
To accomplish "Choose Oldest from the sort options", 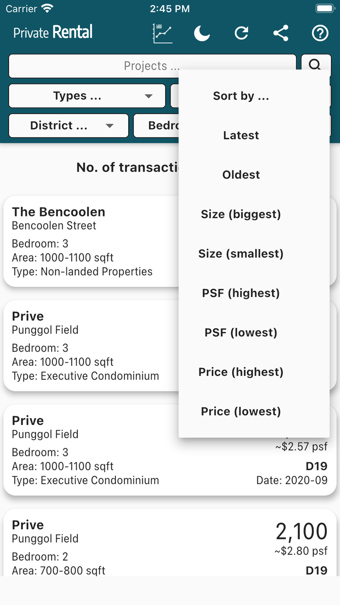I will tap(240, 175).
